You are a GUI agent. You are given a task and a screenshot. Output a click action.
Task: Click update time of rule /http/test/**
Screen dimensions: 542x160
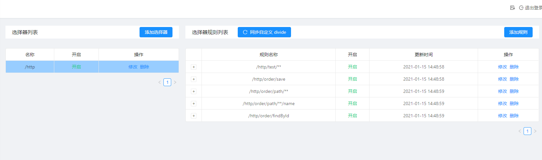click(x=423, y=67)
